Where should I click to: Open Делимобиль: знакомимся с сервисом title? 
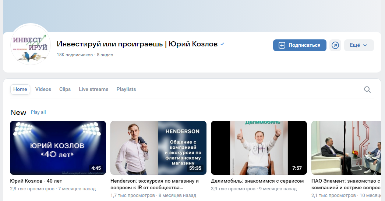[x=257, y=181]
